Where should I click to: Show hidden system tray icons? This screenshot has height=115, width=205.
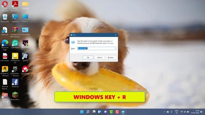(x=164, y=112)
